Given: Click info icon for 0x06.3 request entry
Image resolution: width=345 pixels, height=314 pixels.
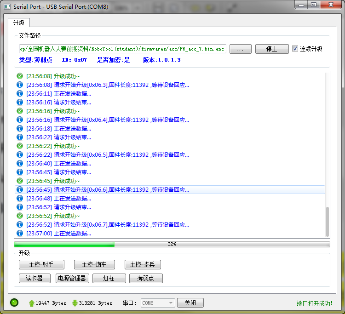Looking at the screenshot, I should click(20, 85).
